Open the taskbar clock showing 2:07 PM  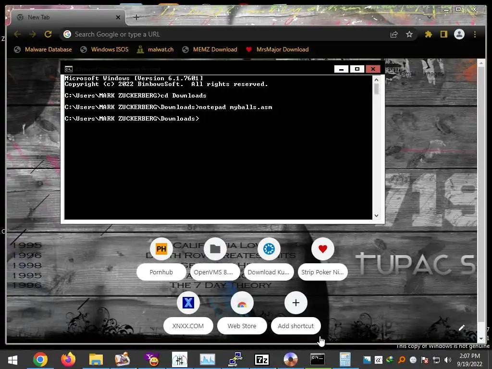point(470,360)
